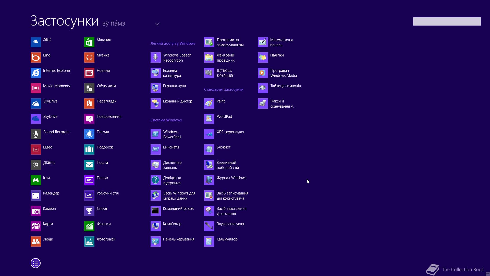Open Sound Recorder microphone icon
Screen dimensions: 490x276
[36, 134]
